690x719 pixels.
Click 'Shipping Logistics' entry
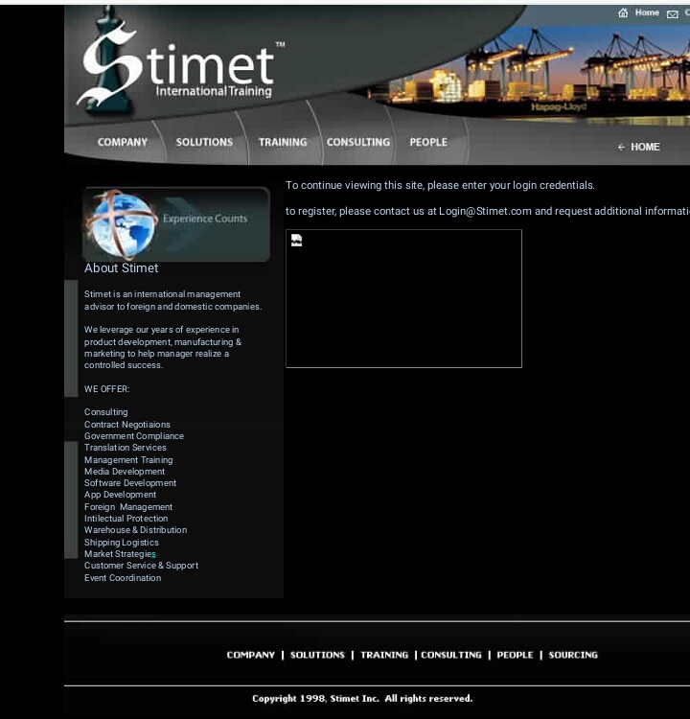click(x=122, y=543)
